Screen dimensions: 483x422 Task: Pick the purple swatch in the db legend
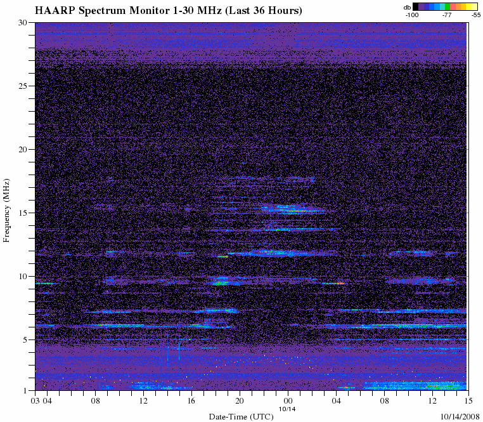tap(422, 6)
